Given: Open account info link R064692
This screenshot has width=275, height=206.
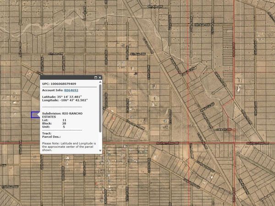Looking at the screenshot, I should [x=71, y=90].
